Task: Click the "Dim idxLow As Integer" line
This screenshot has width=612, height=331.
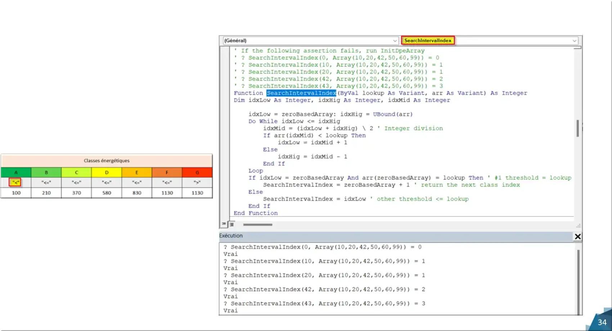Action: [x=342, y=100]
